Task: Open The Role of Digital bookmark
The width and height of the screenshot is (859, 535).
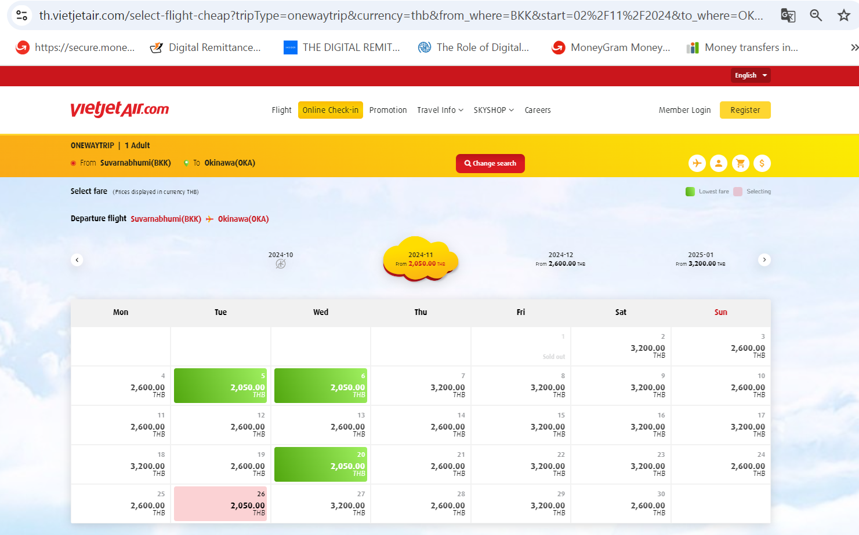Action: (473, 47)
